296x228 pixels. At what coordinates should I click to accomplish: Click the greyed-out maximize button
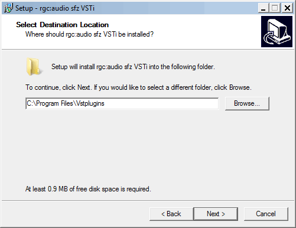[x=275, y=8]
